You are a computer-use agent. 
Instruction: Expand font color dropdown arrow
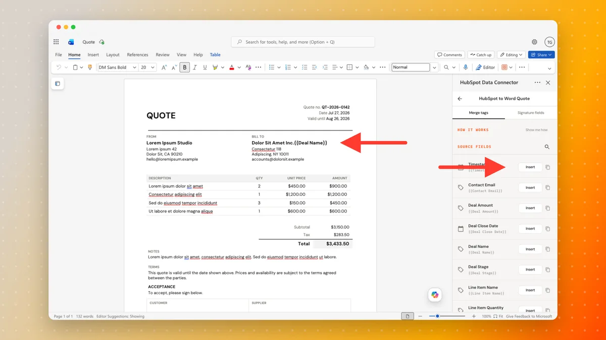[x=238, y=67]
